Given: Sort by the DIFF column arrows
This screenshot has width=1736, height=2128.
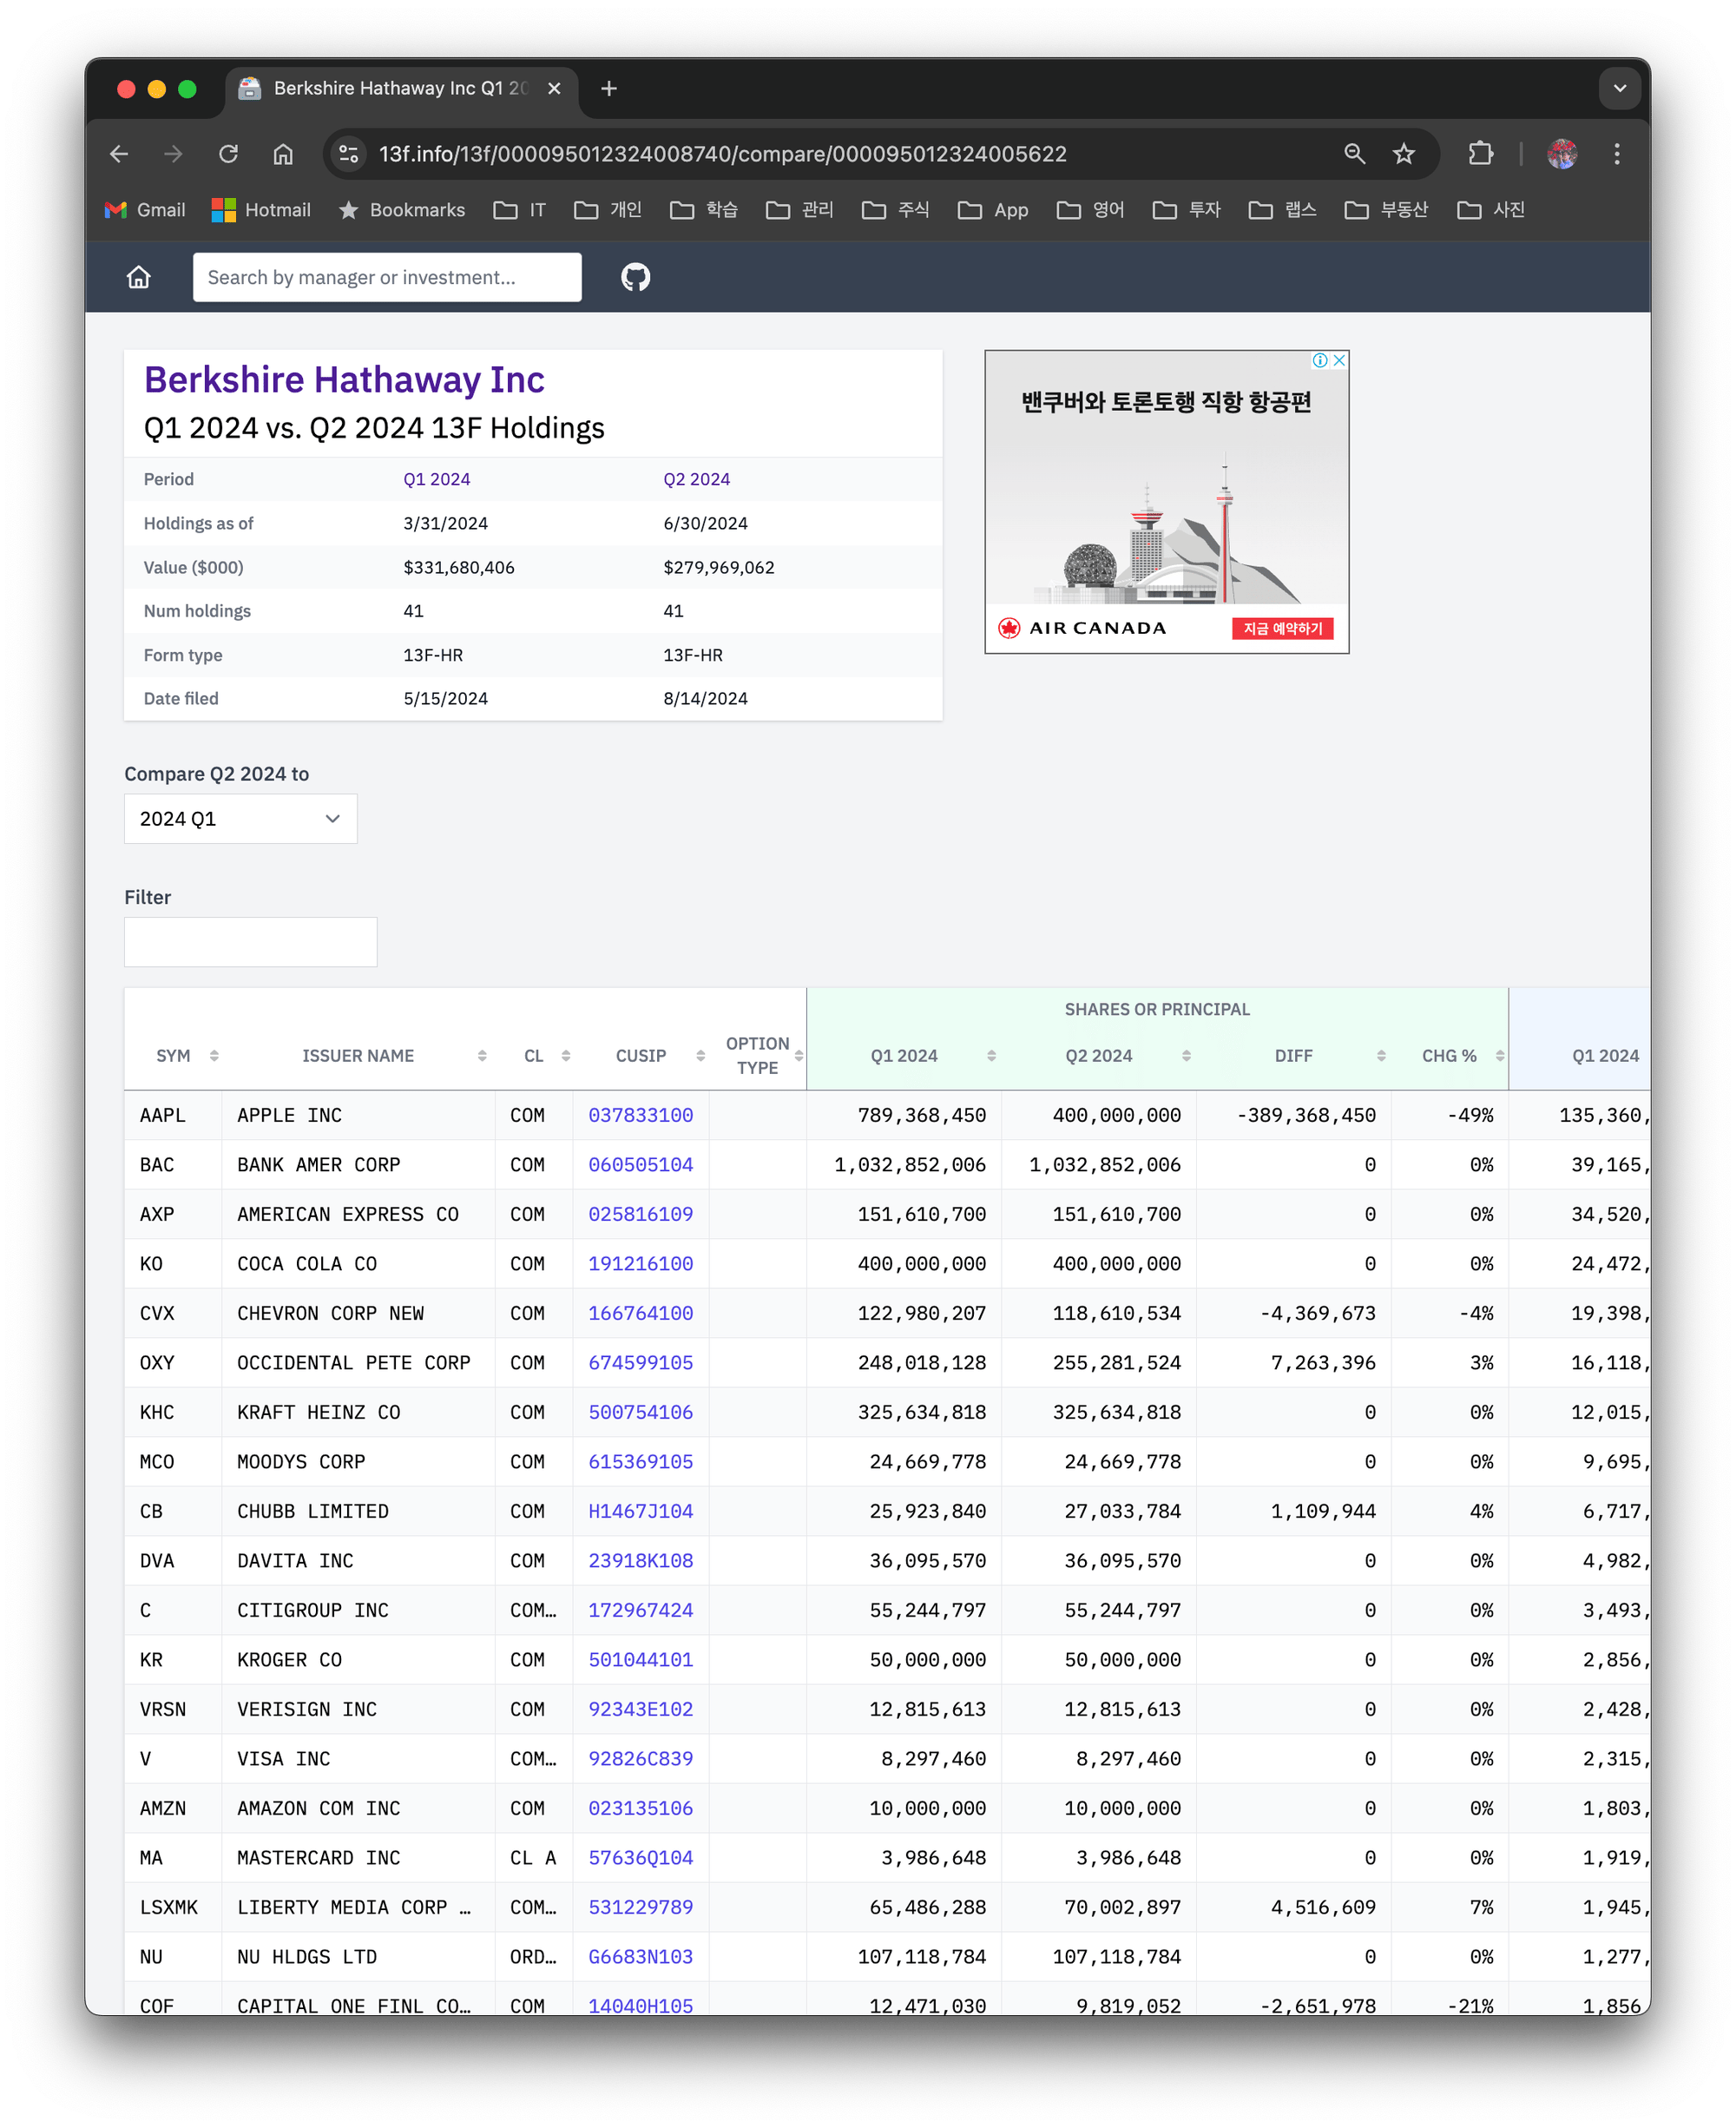Looking at the screenshot, I should [1381, 1055].
